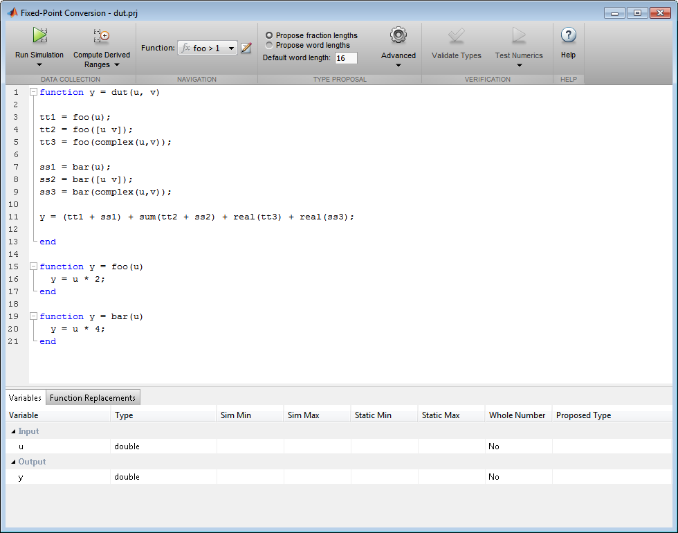Click the Validate Types checkmark icon
This screenshot has width=678, height=533.
point(456,36)
